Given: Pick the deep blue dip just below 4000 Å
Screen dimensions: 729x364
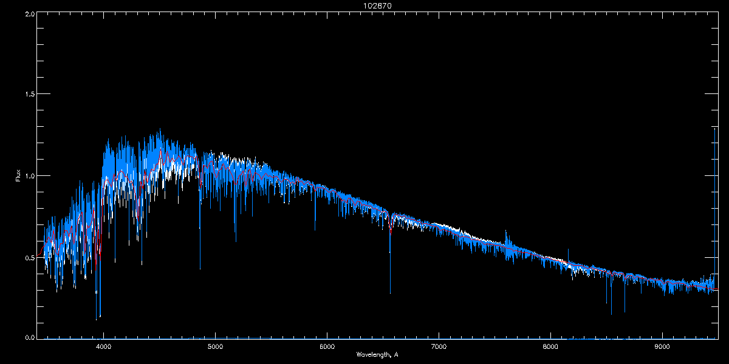Looking at the screenshot, I should [97, 314].
